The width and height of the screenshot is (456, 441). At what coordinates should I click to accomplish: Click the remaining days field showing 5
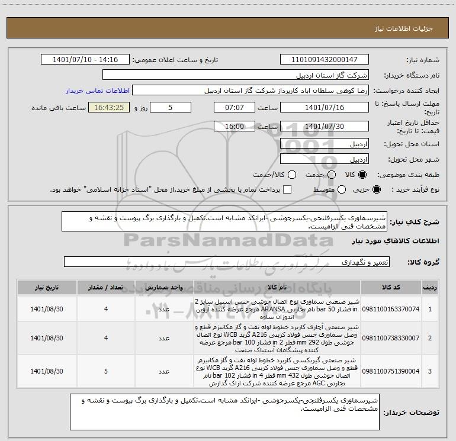point(171,107)
